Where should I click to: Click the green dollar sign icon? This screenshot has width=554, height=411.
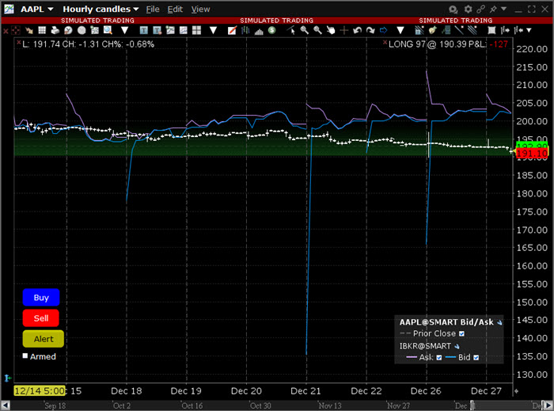pyautogui.click(x=271, y=30)
